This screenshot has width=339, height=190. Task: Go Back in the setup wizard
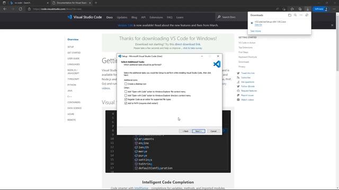[x=185, y=131]
